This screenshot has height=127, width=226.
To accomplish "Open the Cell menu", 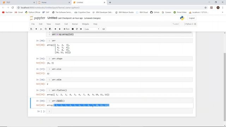I will pos(66,24).
